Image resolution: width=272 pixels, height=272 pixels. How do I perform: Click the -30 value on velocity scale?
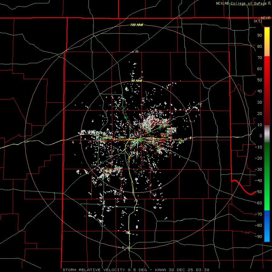tap(258, 170)
